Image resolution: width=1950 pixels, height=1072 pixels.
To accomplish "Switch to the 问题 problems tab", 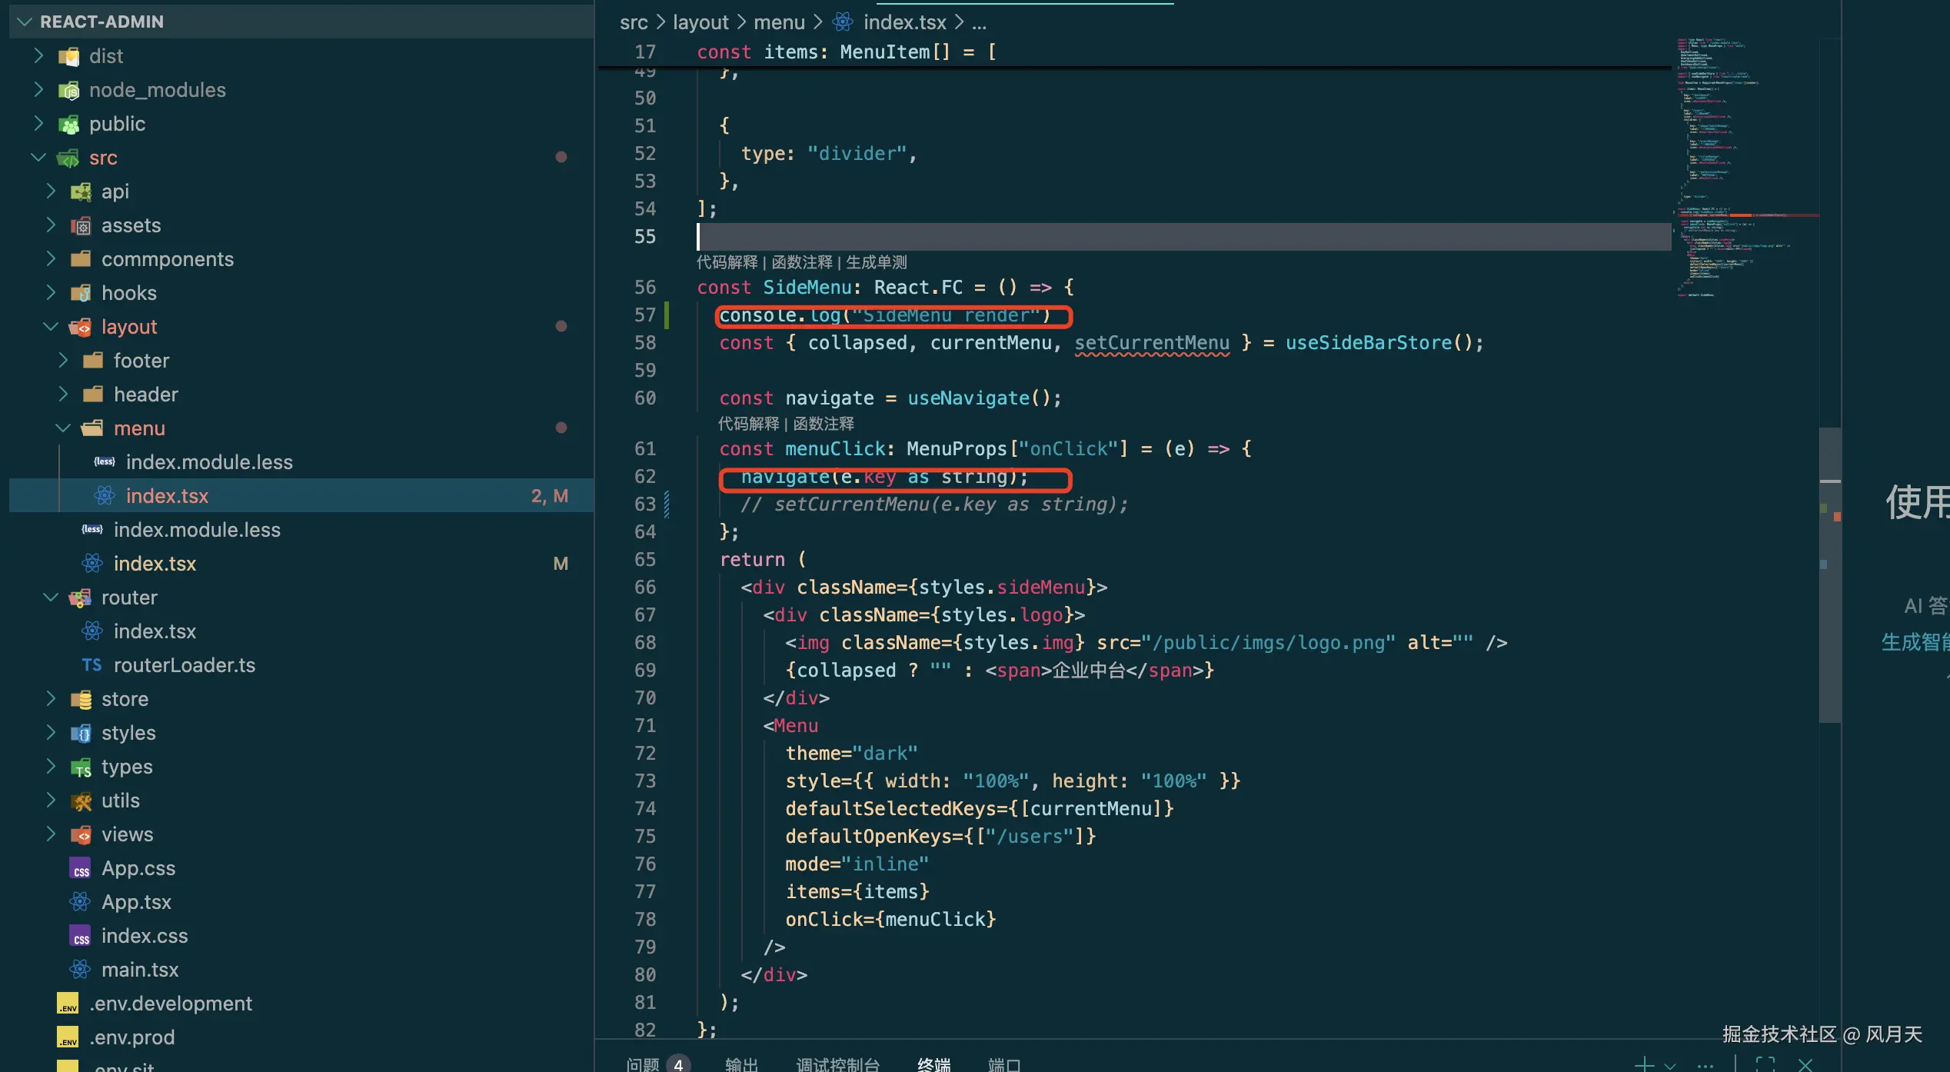I will point(643,1064).
